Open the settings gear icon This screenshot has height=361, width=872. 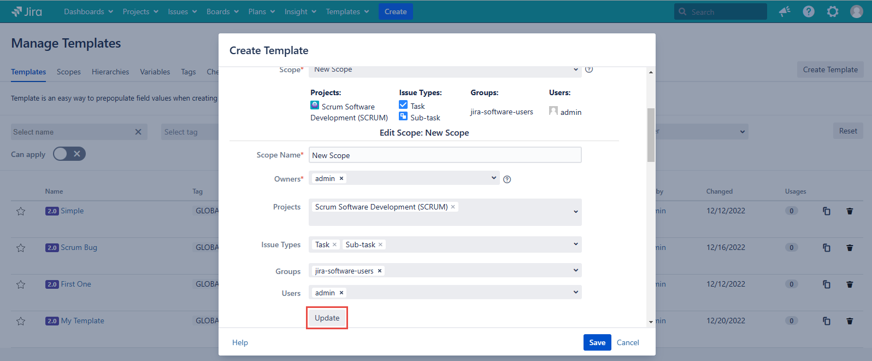(833, 11)
